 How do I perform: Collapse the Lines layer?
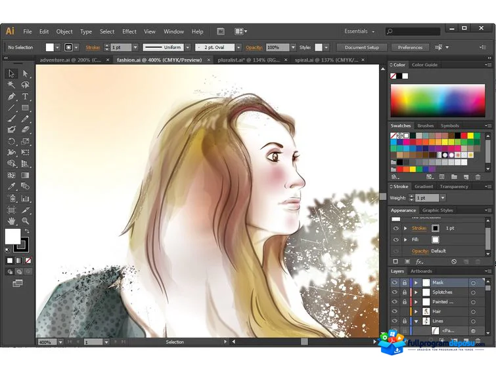[x=416, y=321]
